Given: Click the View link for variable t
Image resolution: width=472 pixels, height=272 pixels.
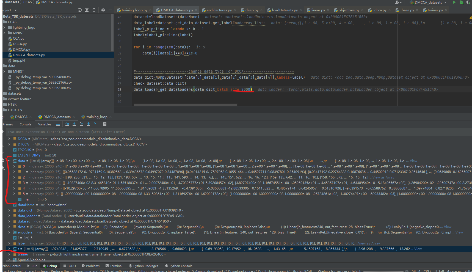Looking at the screenshot, I should 418,249.
